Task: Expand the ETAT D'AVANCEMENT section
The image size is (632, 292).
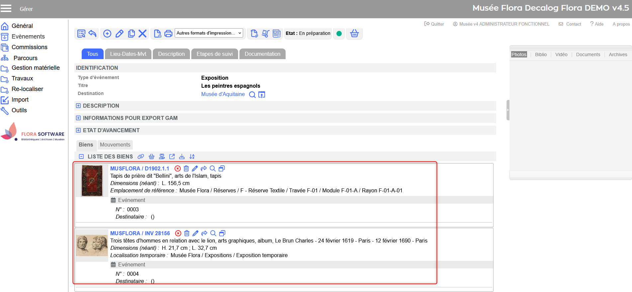Action: 78,130
